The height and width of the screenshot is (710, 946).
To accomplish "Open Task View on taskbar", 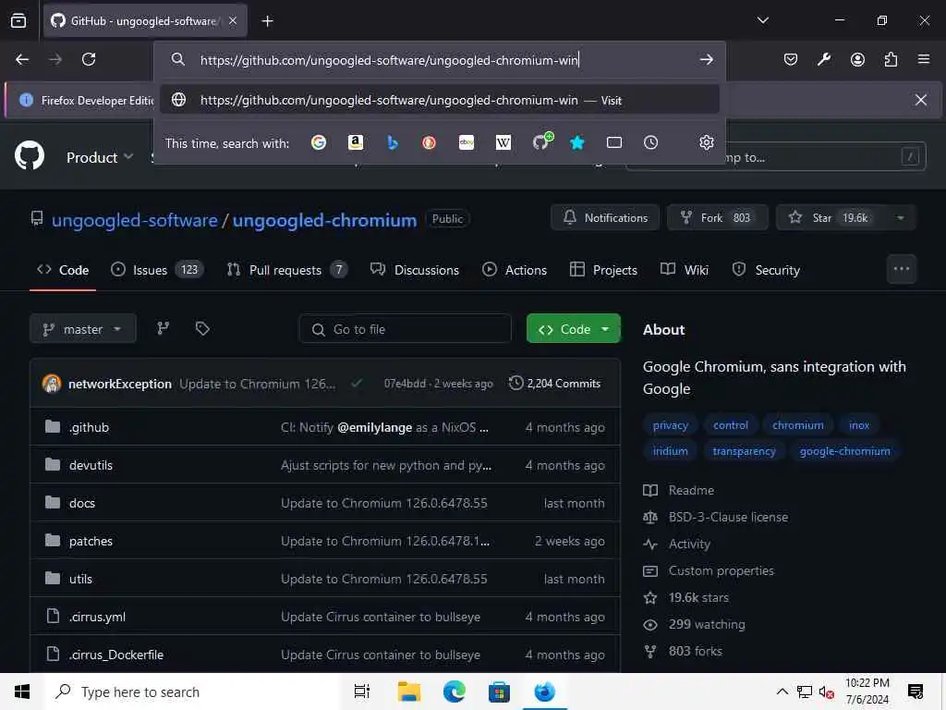I will pyautogui.click(x=362, y=692).
